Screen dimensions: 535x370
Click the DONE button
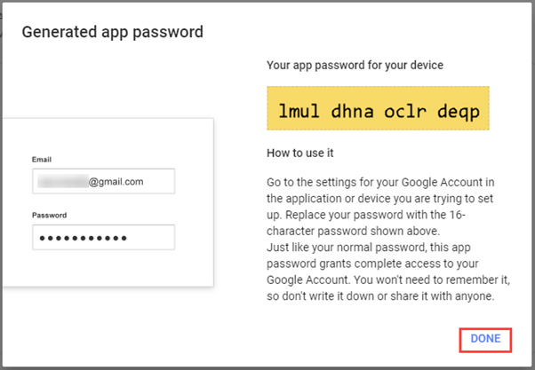(x=485, y=339)
